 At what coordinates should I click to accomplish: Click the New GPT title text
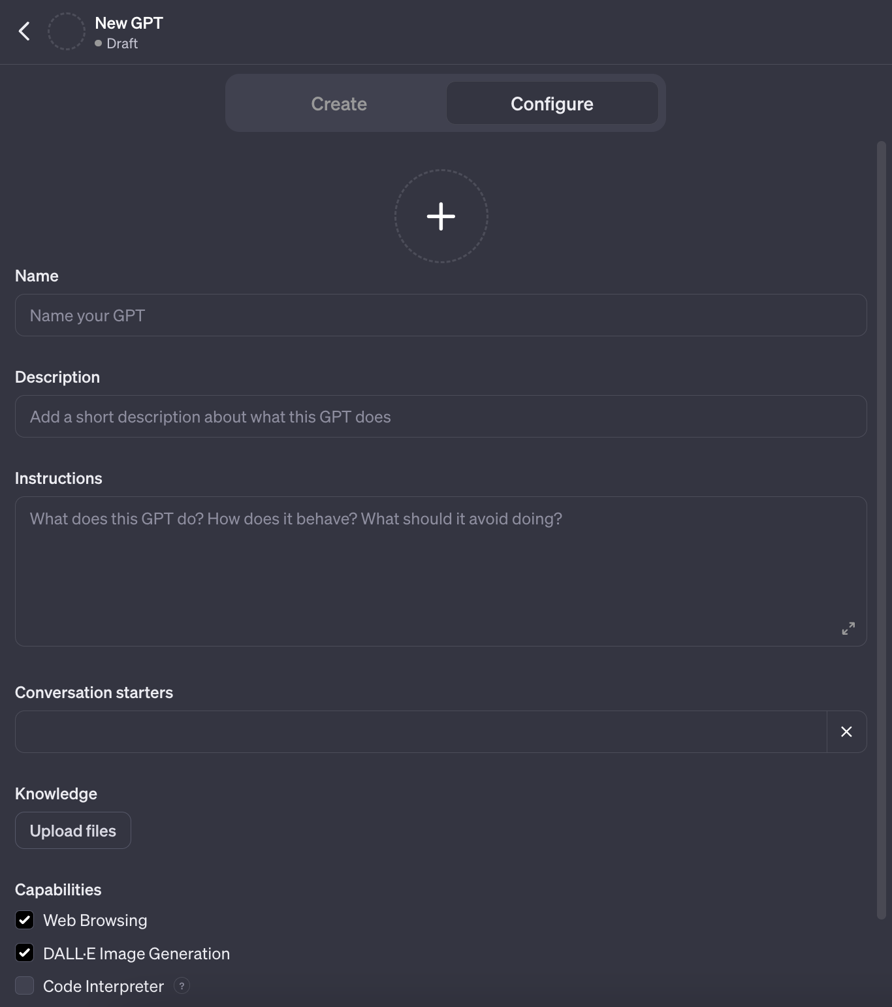pos(128,22)
